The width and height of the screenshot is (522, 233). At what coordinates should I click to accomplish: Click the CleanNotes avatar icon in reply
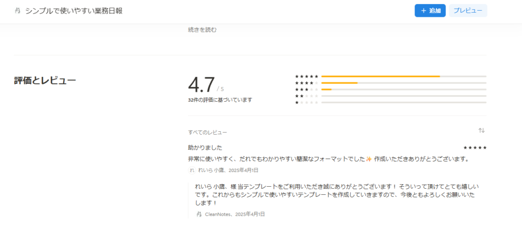[x=199, y=214]
